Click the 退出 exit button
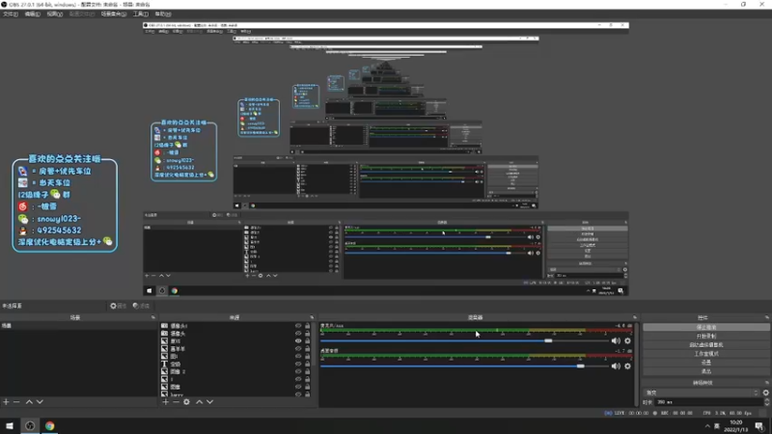 tap(706, 371)
